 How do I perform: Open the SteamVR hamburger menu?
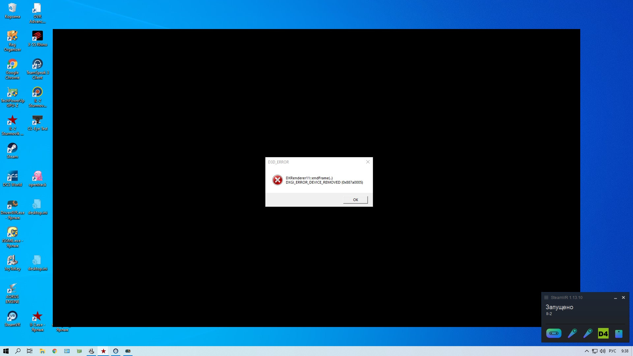(x=546, y=297)
